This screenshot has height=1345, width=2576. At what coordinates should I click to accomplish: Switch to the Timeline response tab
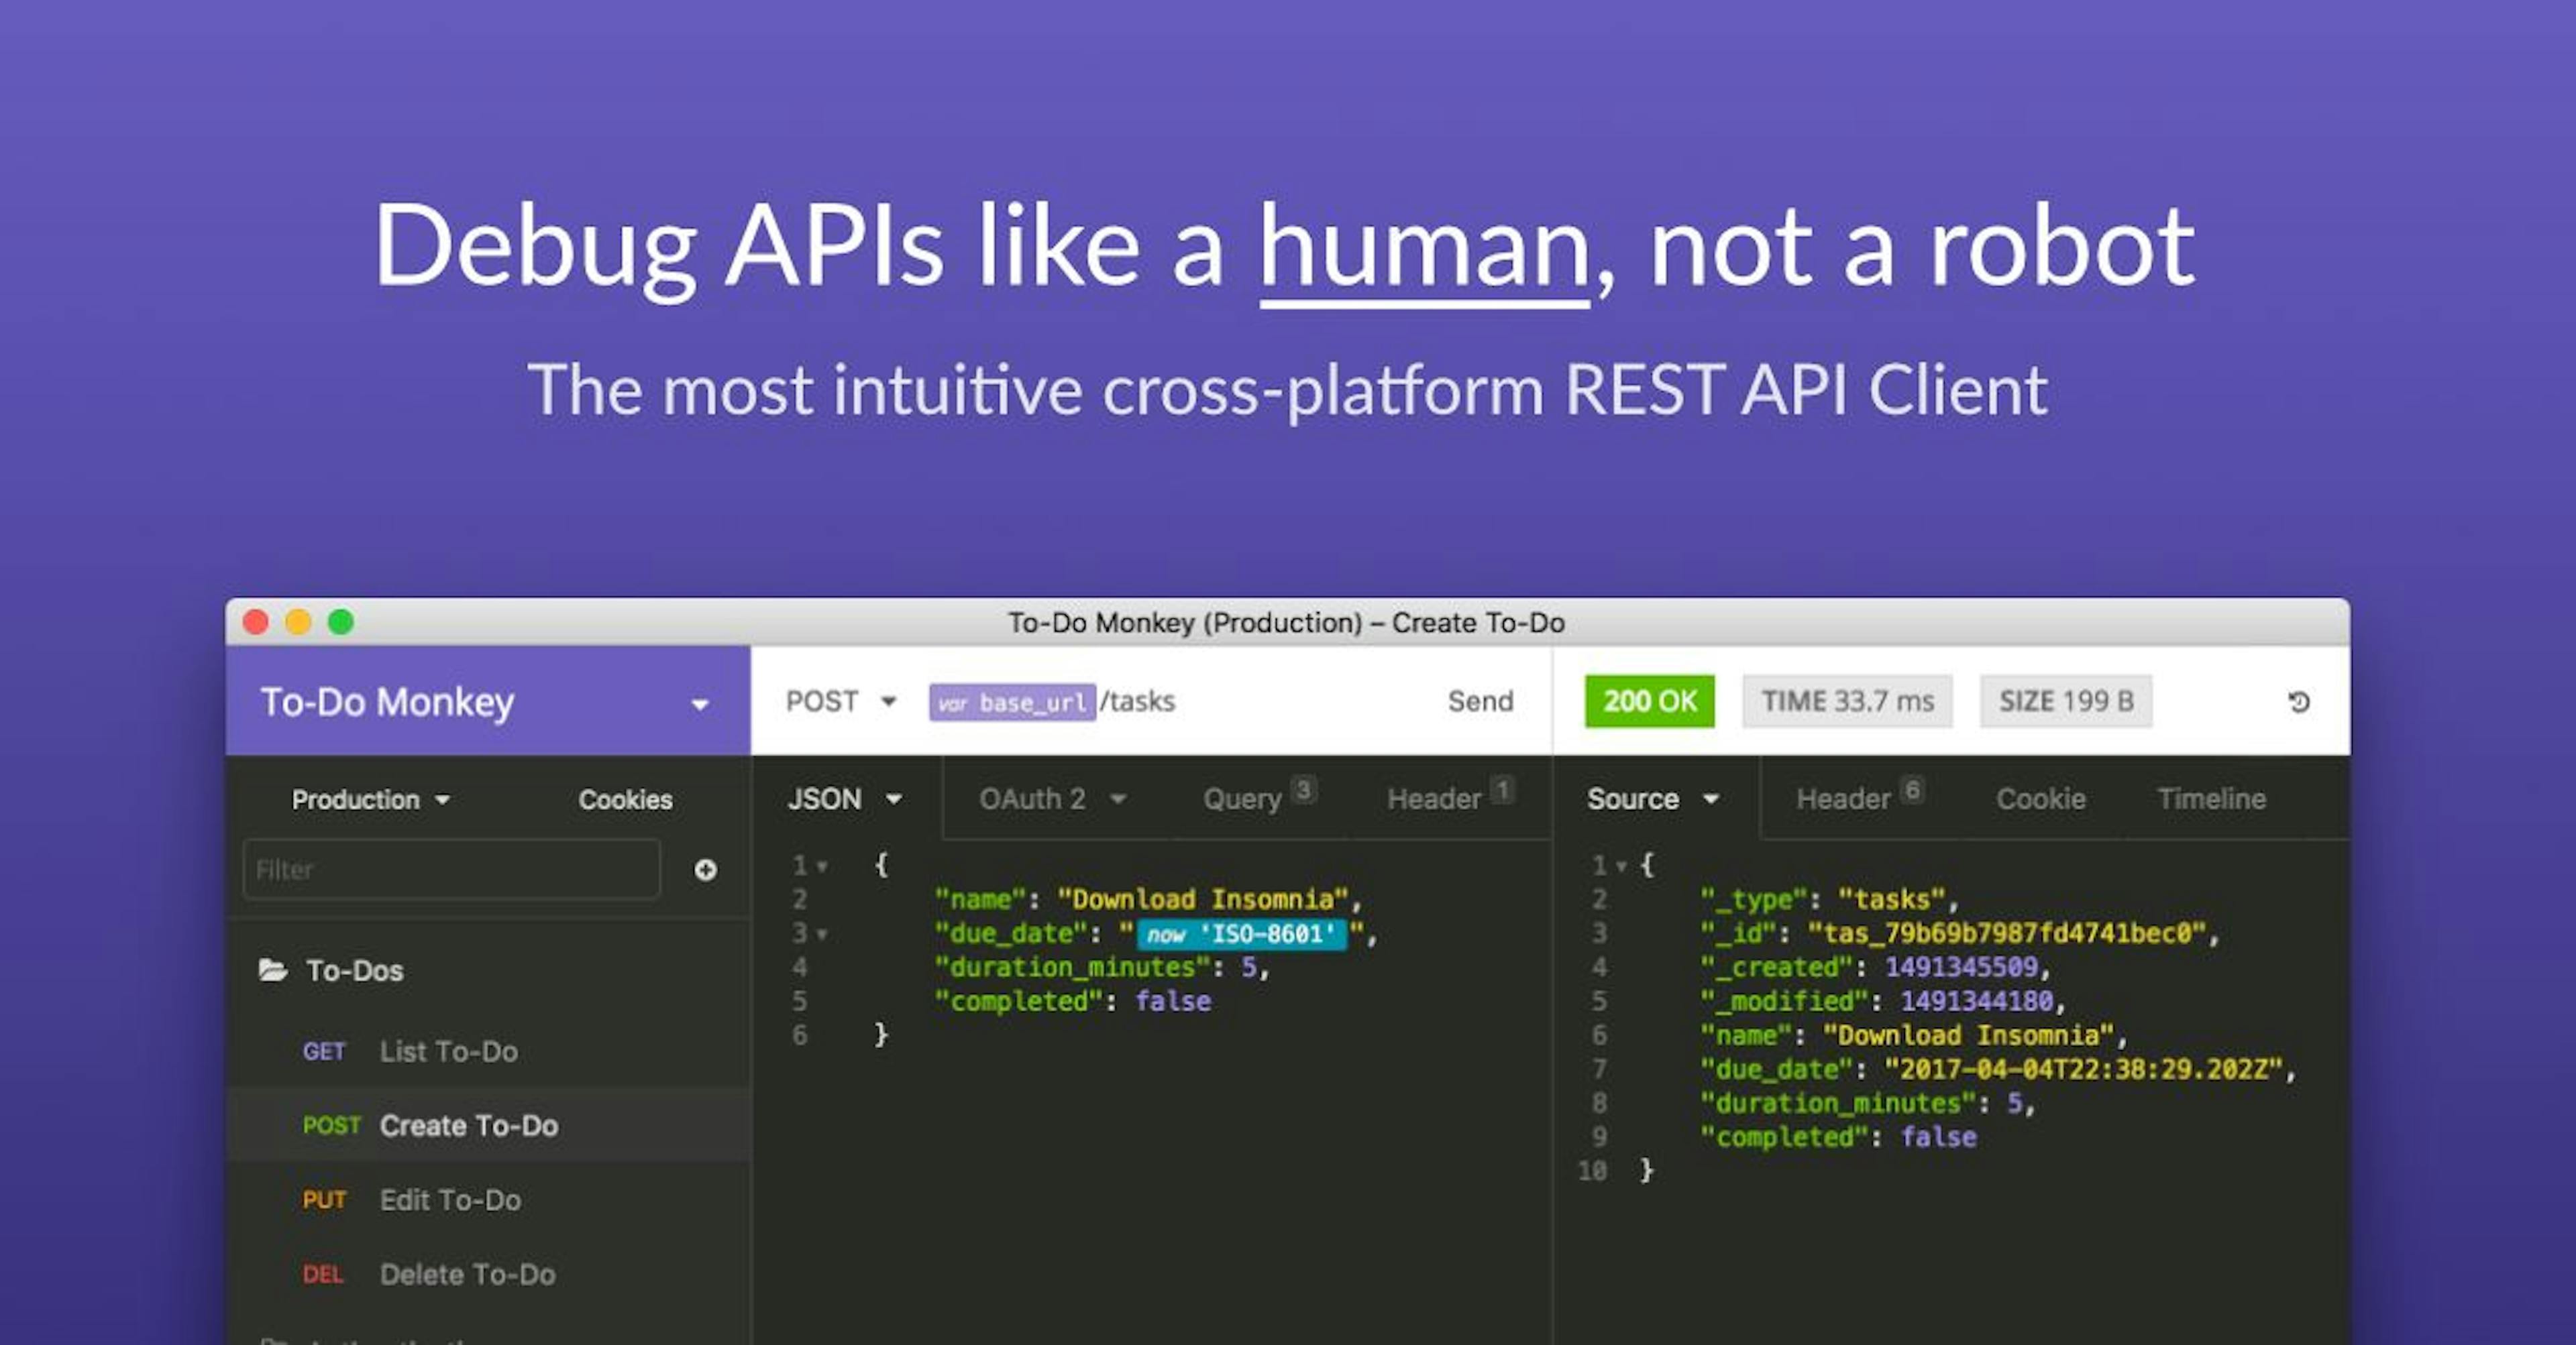pyautogui.click(x=2210, y=799)
